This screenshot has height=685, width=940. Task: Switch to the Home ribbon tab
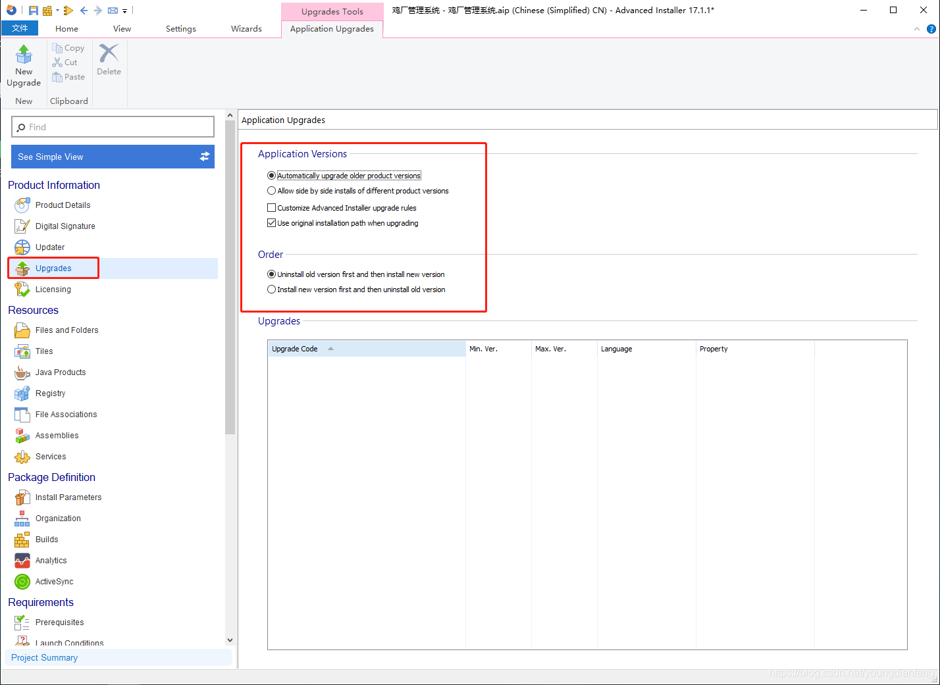tap(66, 28)
